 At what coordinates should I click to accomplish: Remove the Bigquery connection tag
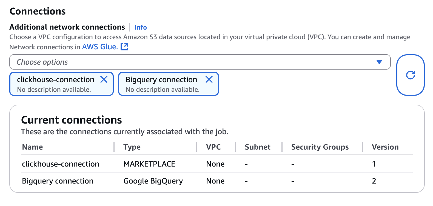tap(209, 79)
